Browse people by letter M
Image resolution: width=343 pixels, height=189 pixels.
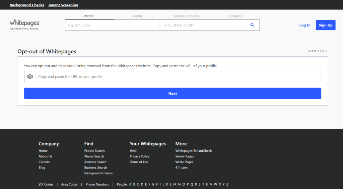175,184
